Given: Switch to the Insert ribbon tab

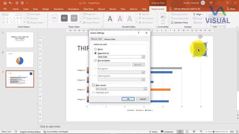Looking at the screenshot, I should pyautogui.click(x=26, y=9).
